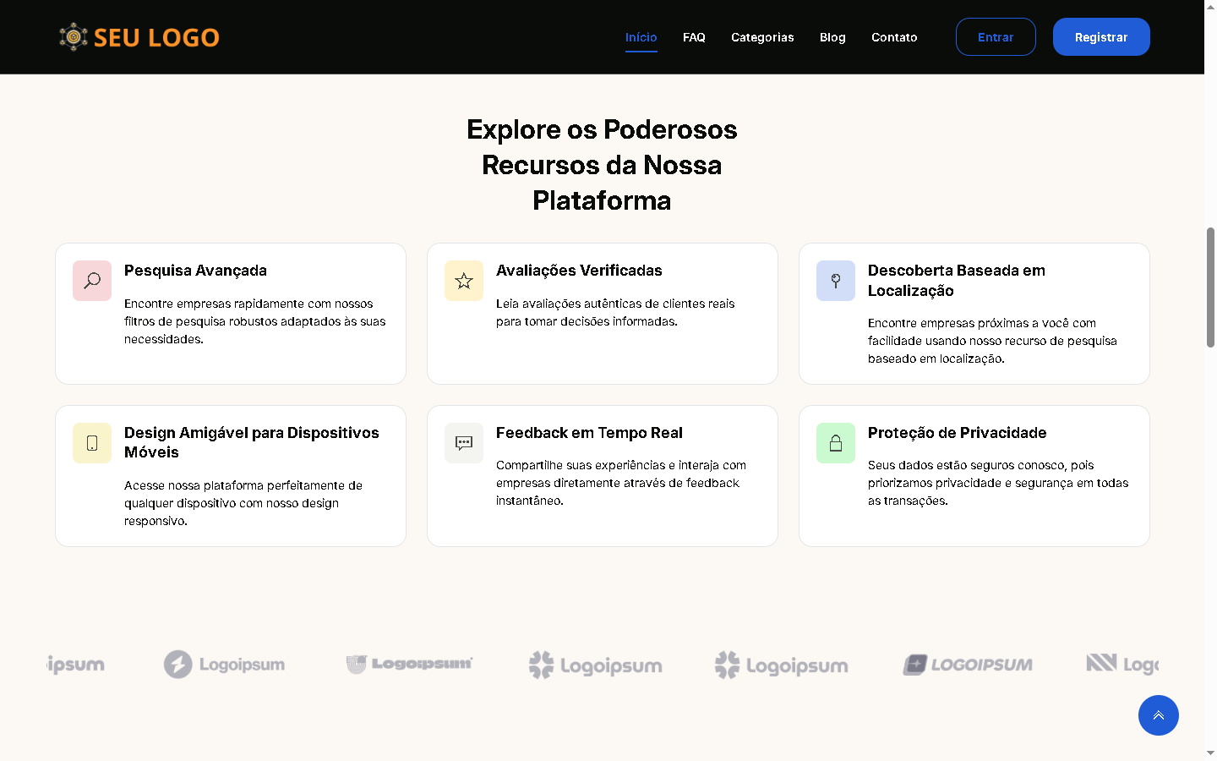Click the star icon for Avaliações Verificadas
Viewport: 1217px width, 761px height.
(x=464, y=281)
